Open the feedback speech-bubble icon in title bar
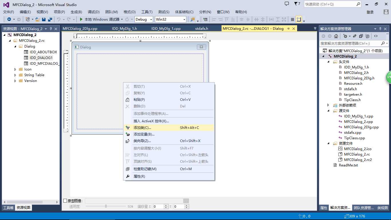391x220 pixels. 287,4
